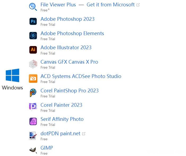Image resolution: width=186 pixels, height=156 pixels.
Task: Click the ACDSee Photo Studio orange icon
Action: (33, 79)
